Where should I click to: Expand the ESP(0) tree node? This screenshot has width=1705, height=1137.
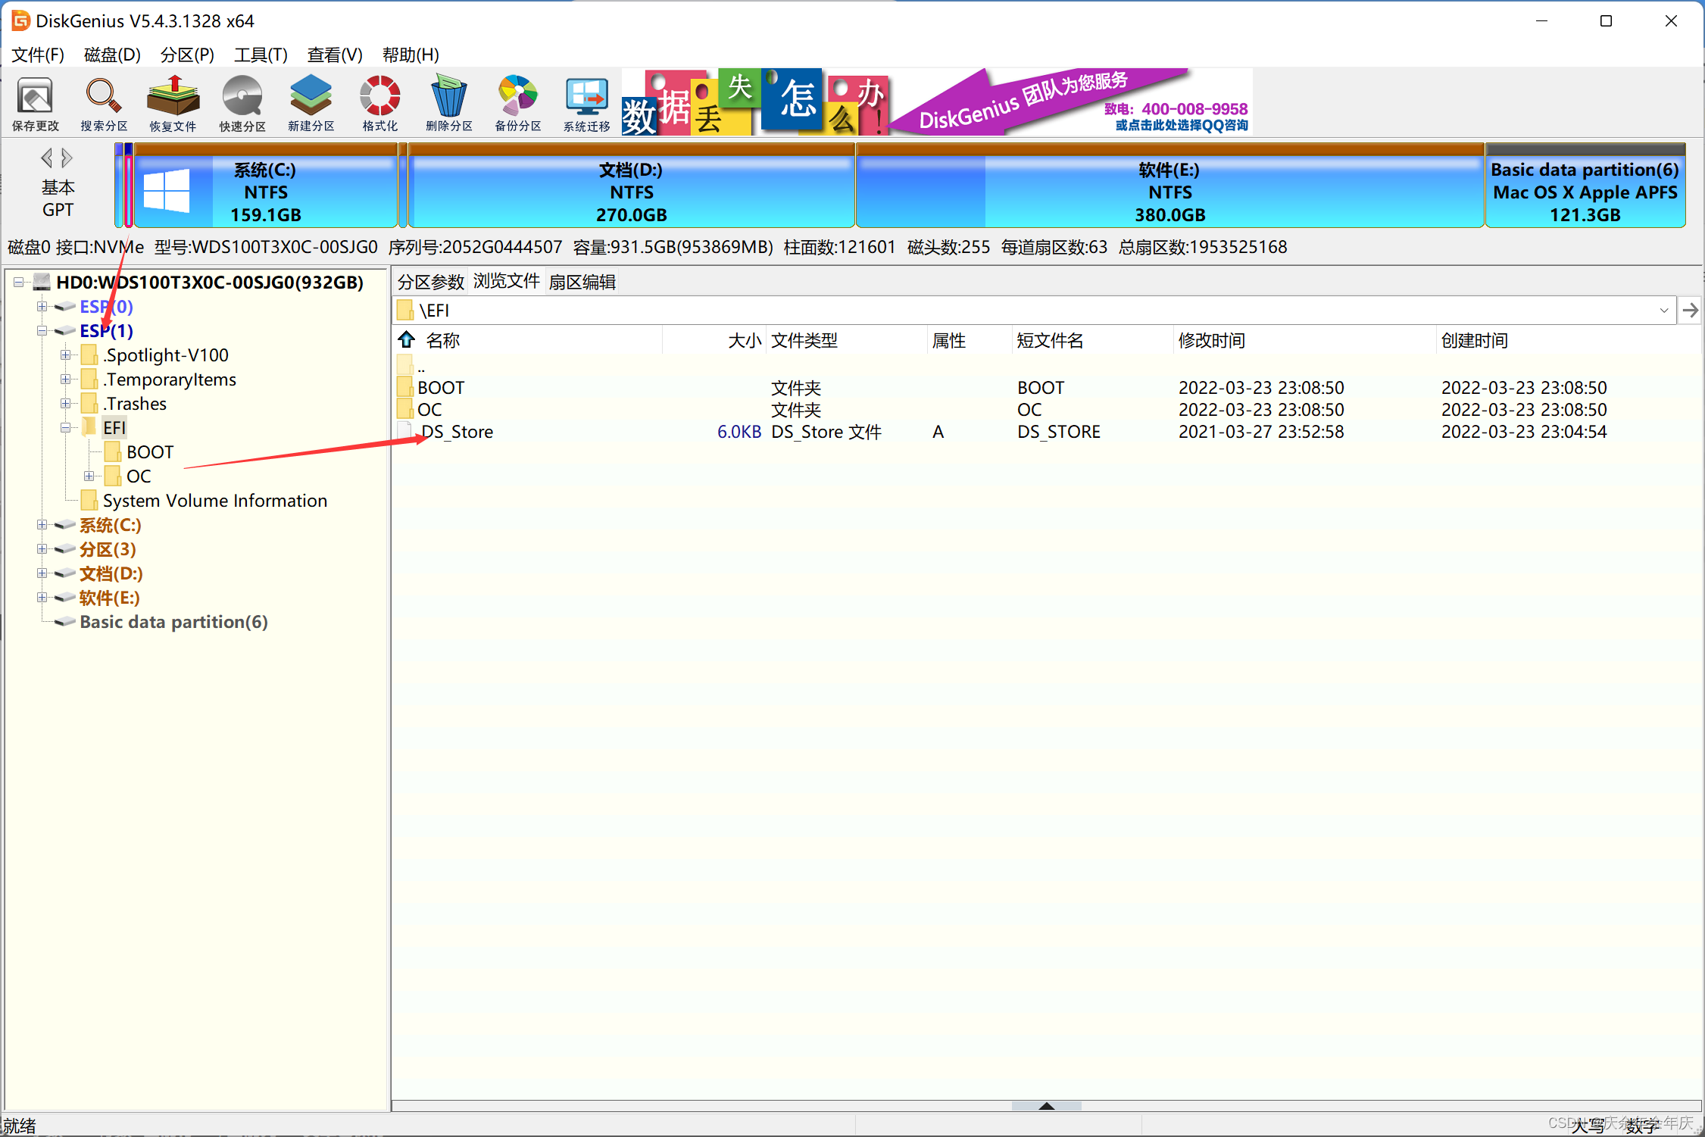click(42, 307)
